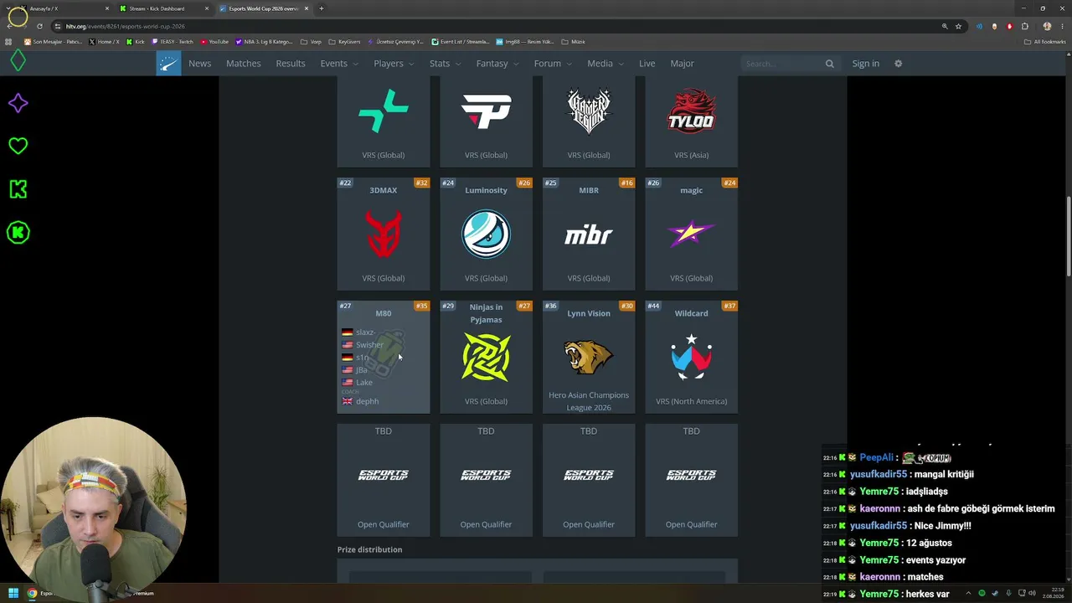The image size is (1072, 603).
Task: Expand the Stats dropdown menu
Action: tap(445, 64)
